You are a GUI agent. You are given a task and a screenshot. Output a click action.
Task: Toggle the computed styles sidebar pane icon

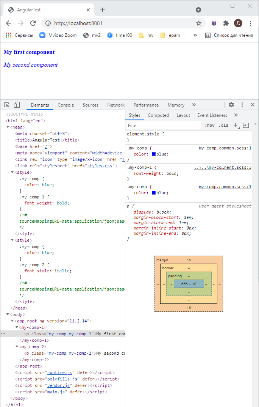point(246,125)
